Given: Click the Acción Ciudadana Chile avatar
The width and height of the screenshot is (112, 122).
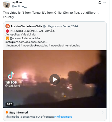Looking at the screenshot, I should click(x=8, y=26).
